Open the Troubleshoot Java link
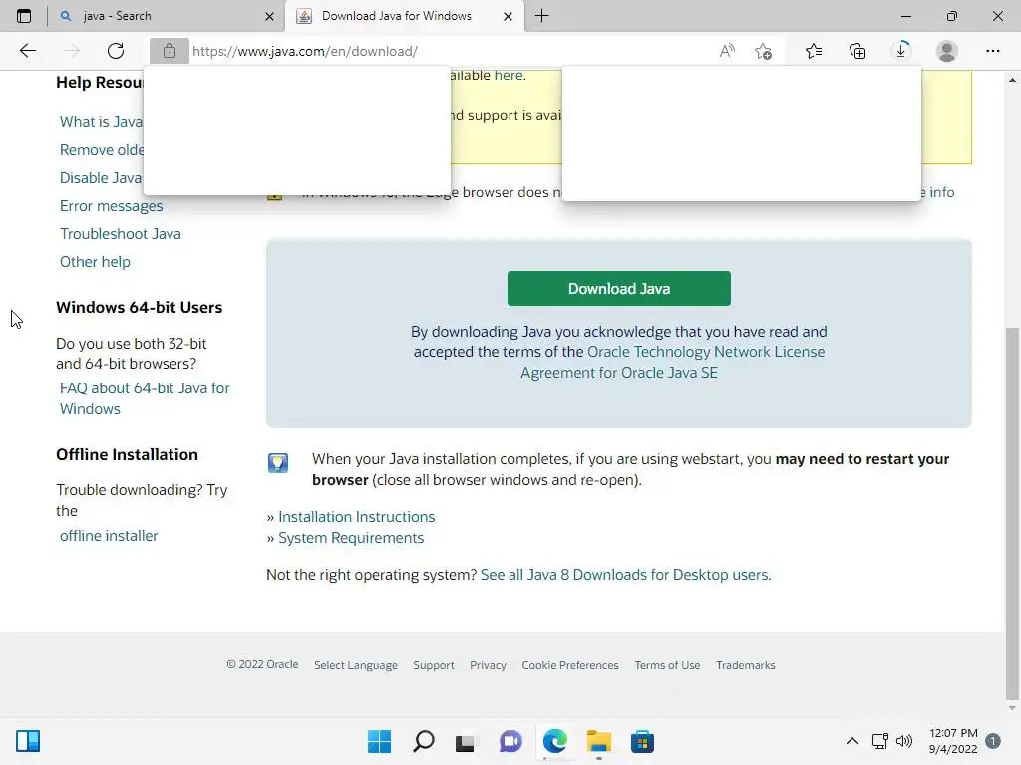1021x765 pixels. point(121,234)
